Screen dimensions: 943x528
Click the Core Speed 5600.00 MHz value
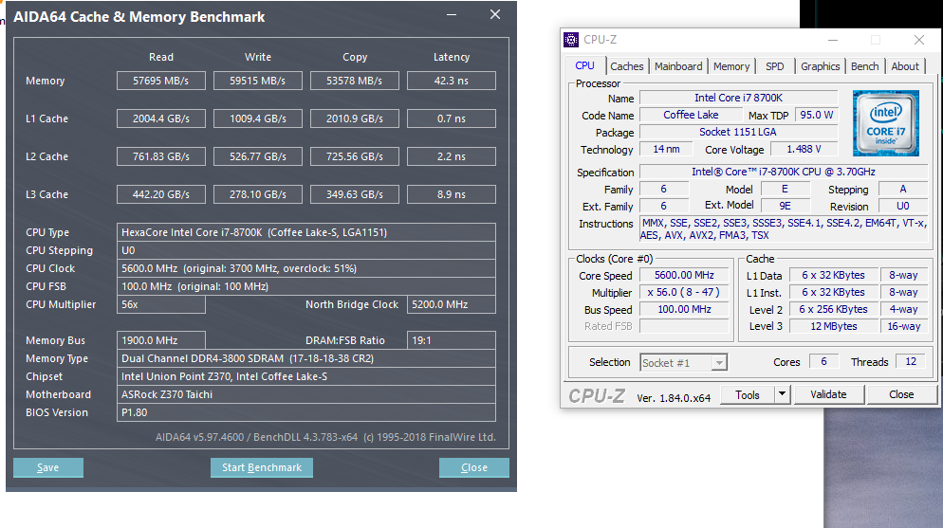(x=684, y=275)
